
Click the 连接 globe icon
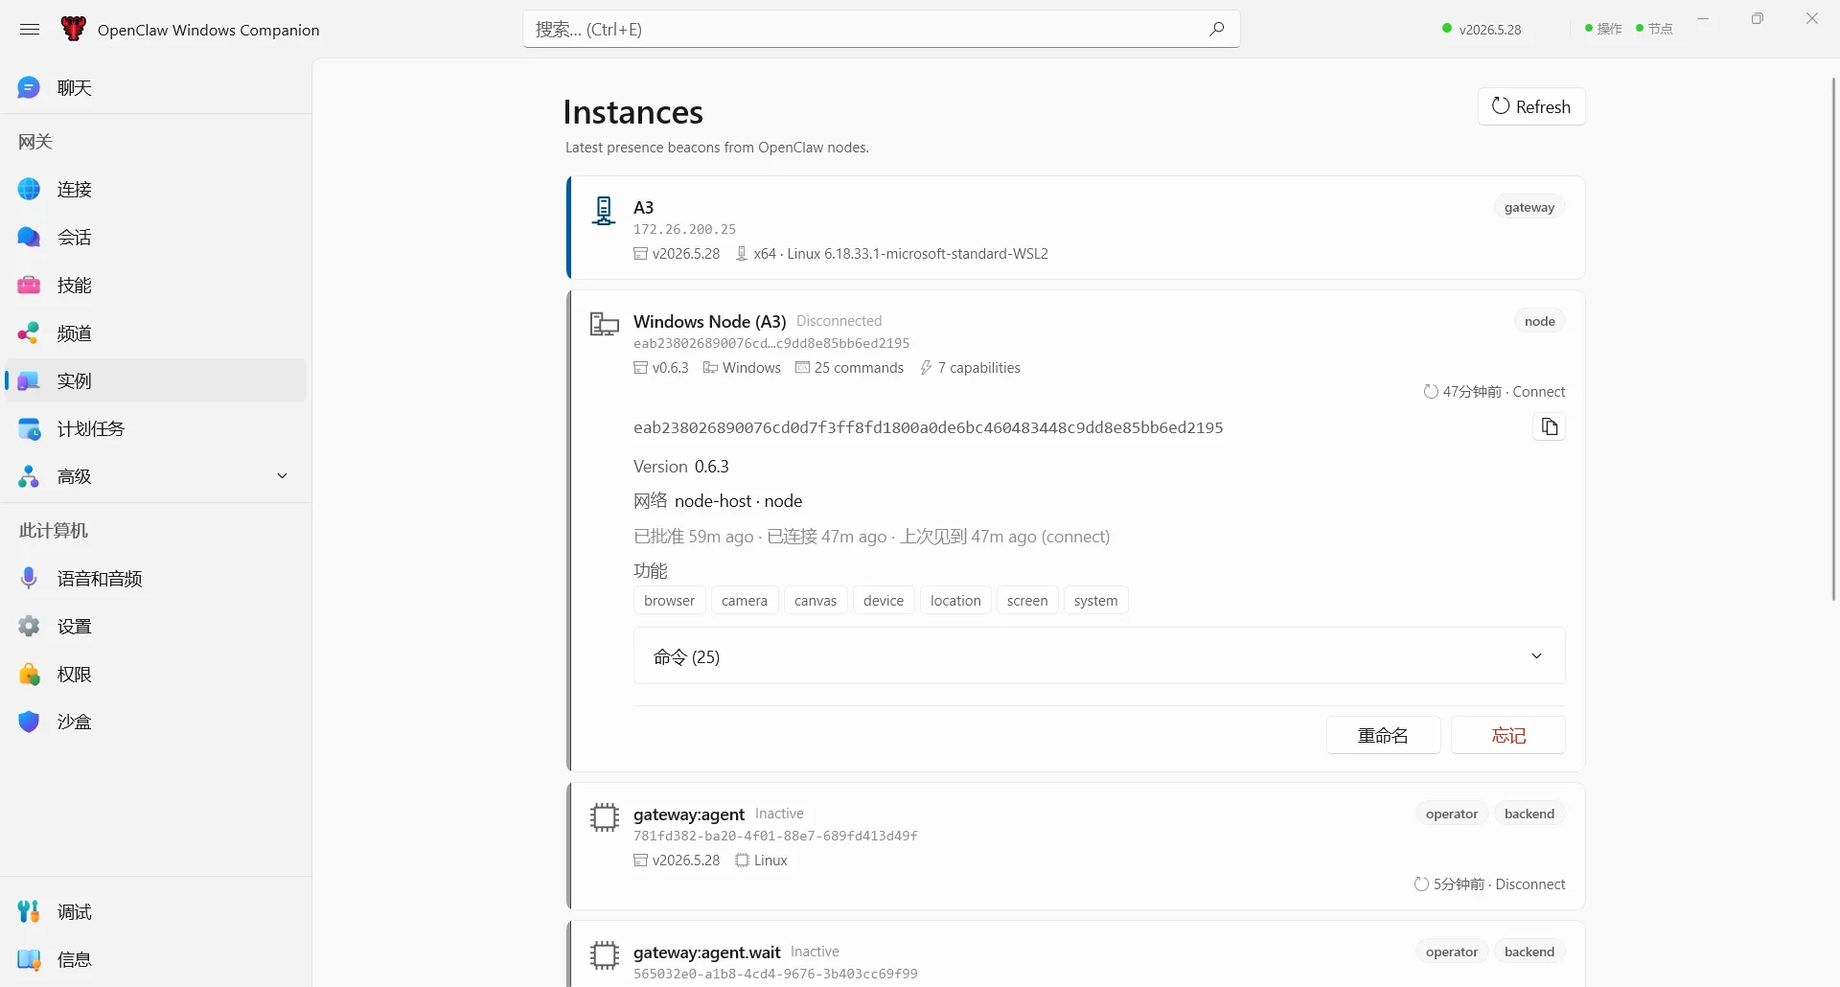30,190
